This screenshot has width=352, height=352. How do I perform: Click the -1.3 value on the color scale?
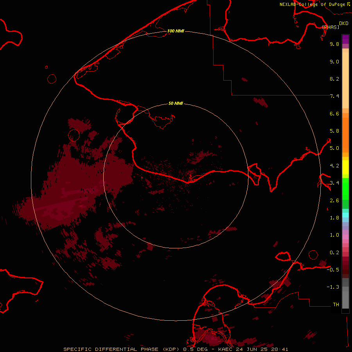pyautogui.click(x=333, y=287)
